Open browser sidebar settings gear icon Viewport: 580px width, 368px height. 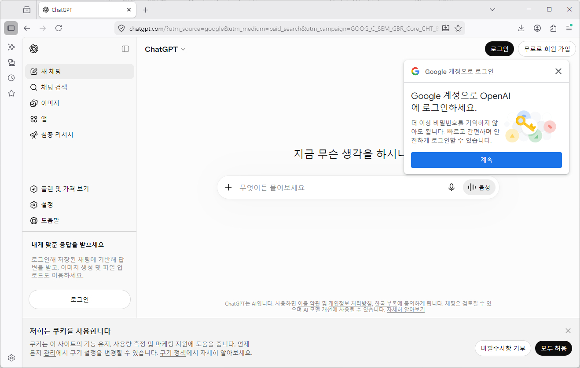click(11, 358)
